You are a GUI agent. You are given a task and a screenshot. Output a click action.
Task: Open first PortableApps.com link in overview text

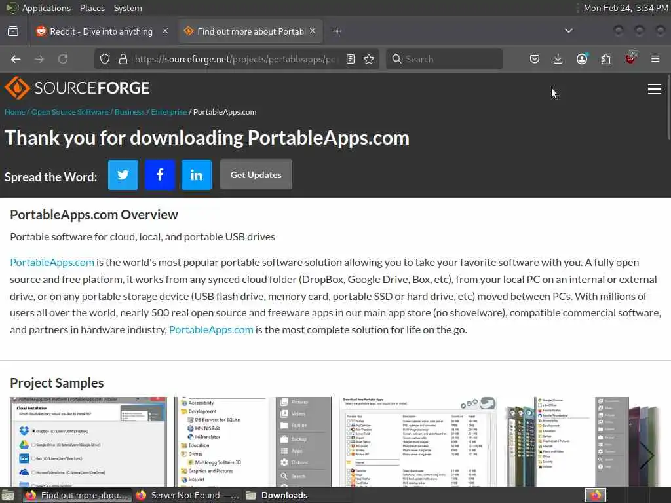click(x=52, y=262)
